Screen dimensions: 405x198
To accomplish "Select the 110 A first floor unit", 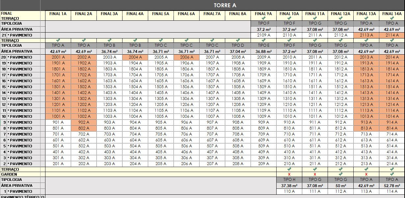I will (x=289, y=191).
